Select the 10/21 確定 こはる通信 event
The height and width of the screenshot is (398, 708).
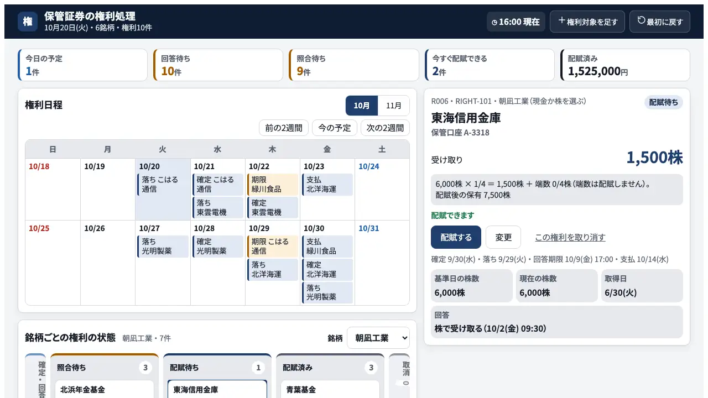[x=218, y=185]
